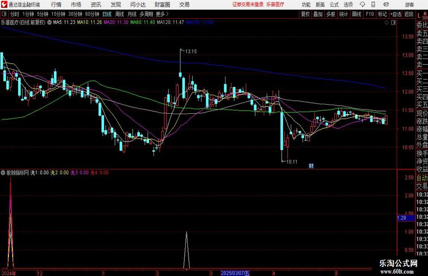The height and width of the screenshot is (276, 428).
Task: Toggle the side panel icon near diamond
Action: click(x=393, y=22)
